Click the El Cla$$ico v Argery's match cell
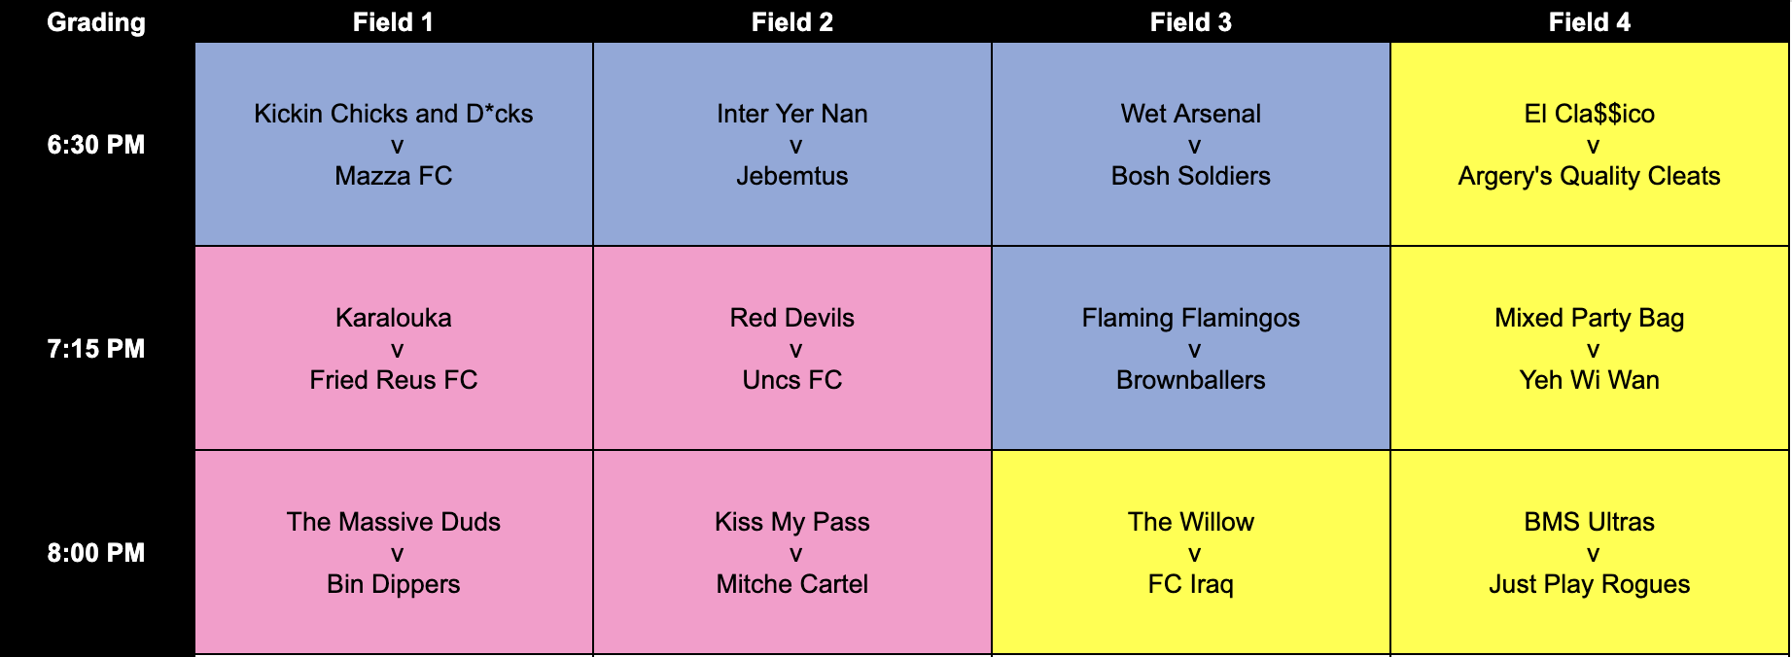This screenshot has width=1792, height=657. (x=1590, y=145)
